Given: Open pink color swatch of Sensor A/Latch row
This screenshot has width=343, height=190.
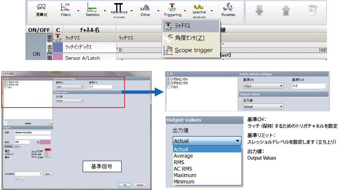Looking at the screenshot, I should [x=58, y=57].
